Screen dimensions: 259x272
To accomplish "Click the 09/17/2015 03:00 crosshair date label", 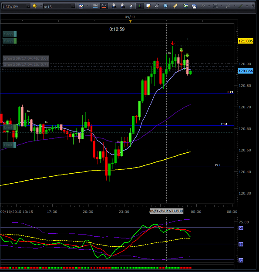I will (166, 211).
